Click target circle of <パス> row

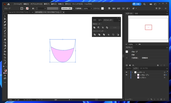[x=164, y=77]
